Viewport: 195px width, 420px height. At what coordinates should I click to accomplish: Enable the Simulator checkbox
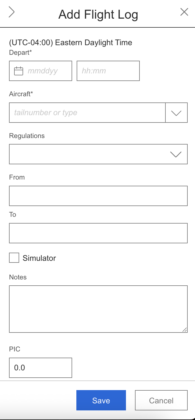(14, 258)
